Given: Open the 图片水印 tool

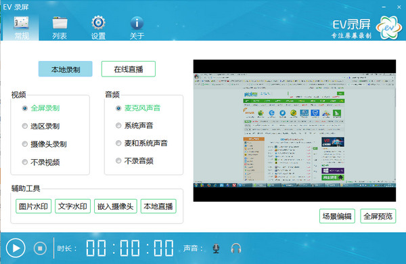Looking at the screenshot, I should coord(33,206).
